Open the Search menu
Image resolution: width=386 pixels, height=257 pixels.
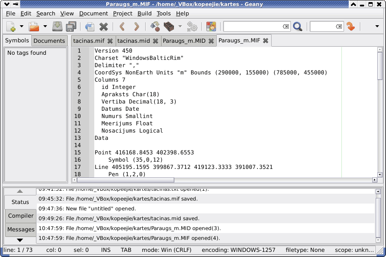coord(46,14)
